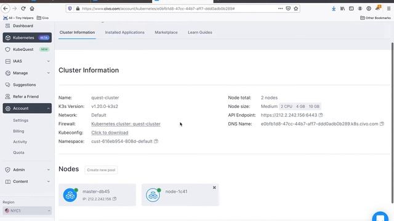Expand the Content sidebar section
The image size is (394, 221).
click(27, 182)
